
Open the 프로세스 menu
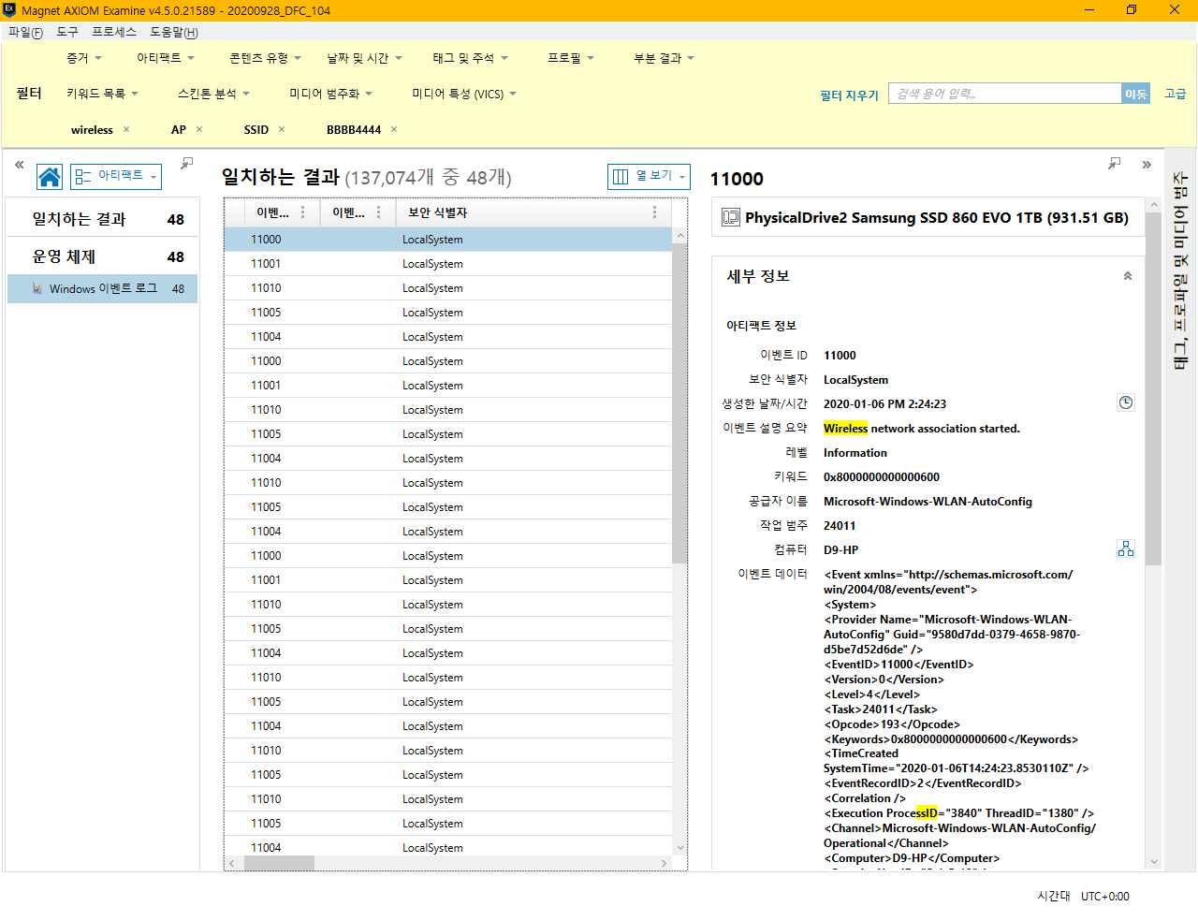tap(114, 32)
